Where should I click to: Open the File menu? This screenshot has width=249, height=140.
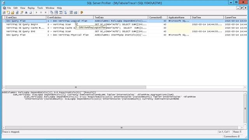click(x=9, y=8)
